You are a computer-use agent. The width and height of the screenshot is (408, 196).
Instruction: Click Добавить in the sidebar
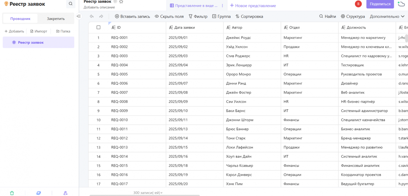tap(14, 31)
